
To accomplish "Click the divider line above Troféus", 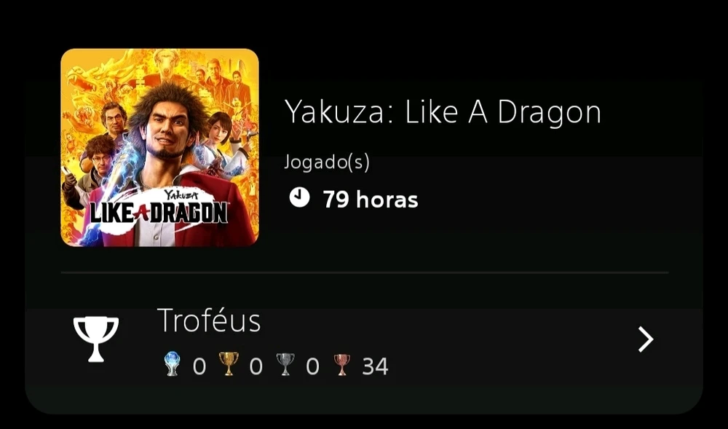I will point(365,272).
